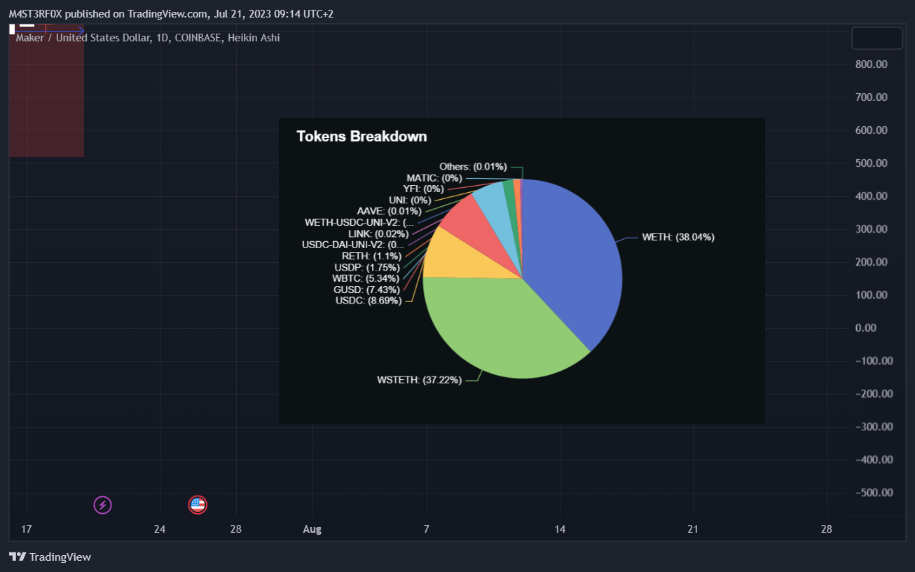Click the 24 date on time axis
The image size is (915, 572).
coord(160,529)
